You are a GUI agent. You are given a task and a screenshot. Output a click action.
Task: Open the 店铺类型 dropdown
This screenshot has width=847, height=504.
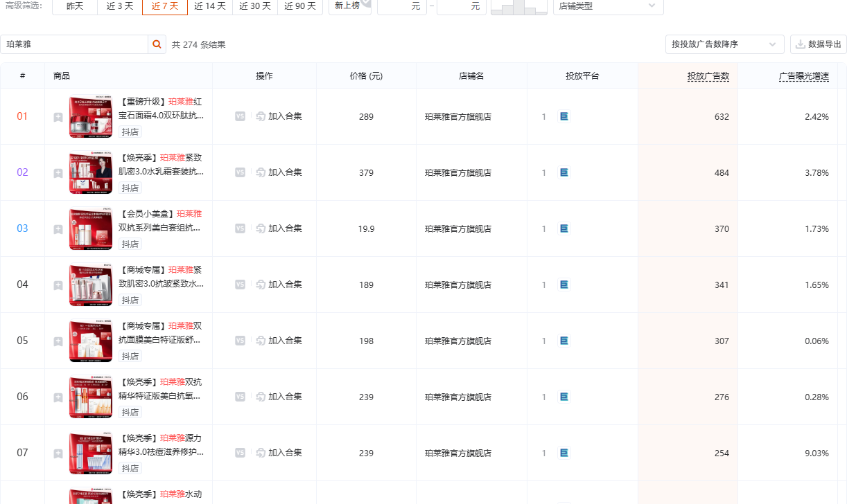click(x=608, y=6)
